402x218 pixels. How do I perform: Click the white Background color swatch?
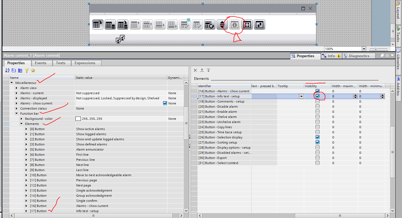78,119
